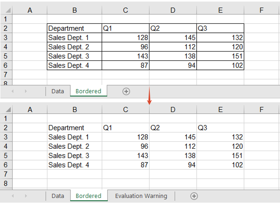Image resolution: width=280 pixels, height=203 pixels.
Task: Click Sales Dept. 3 cell in top spreadsheet
Action: click(x=74, y=56)
